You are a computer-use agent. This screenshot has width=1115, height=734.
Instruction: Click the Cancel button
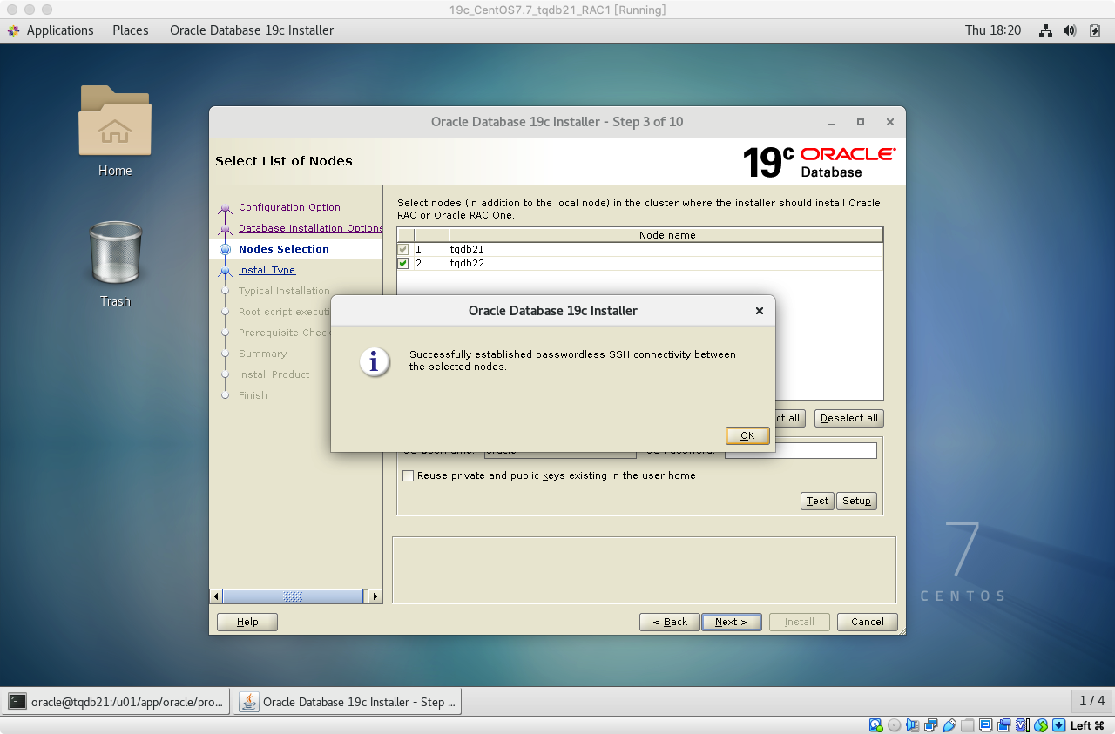pos(868,622)
